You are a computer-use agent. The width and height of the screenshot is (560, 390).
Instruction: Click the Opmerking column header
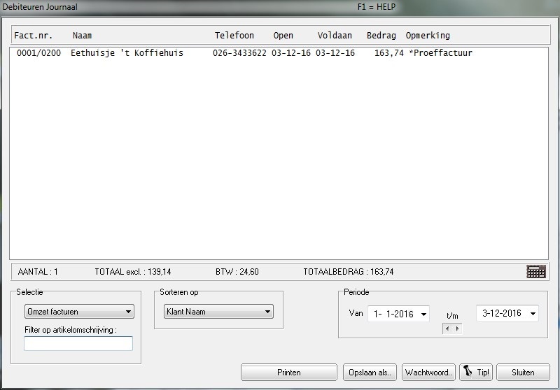(428, 36)
